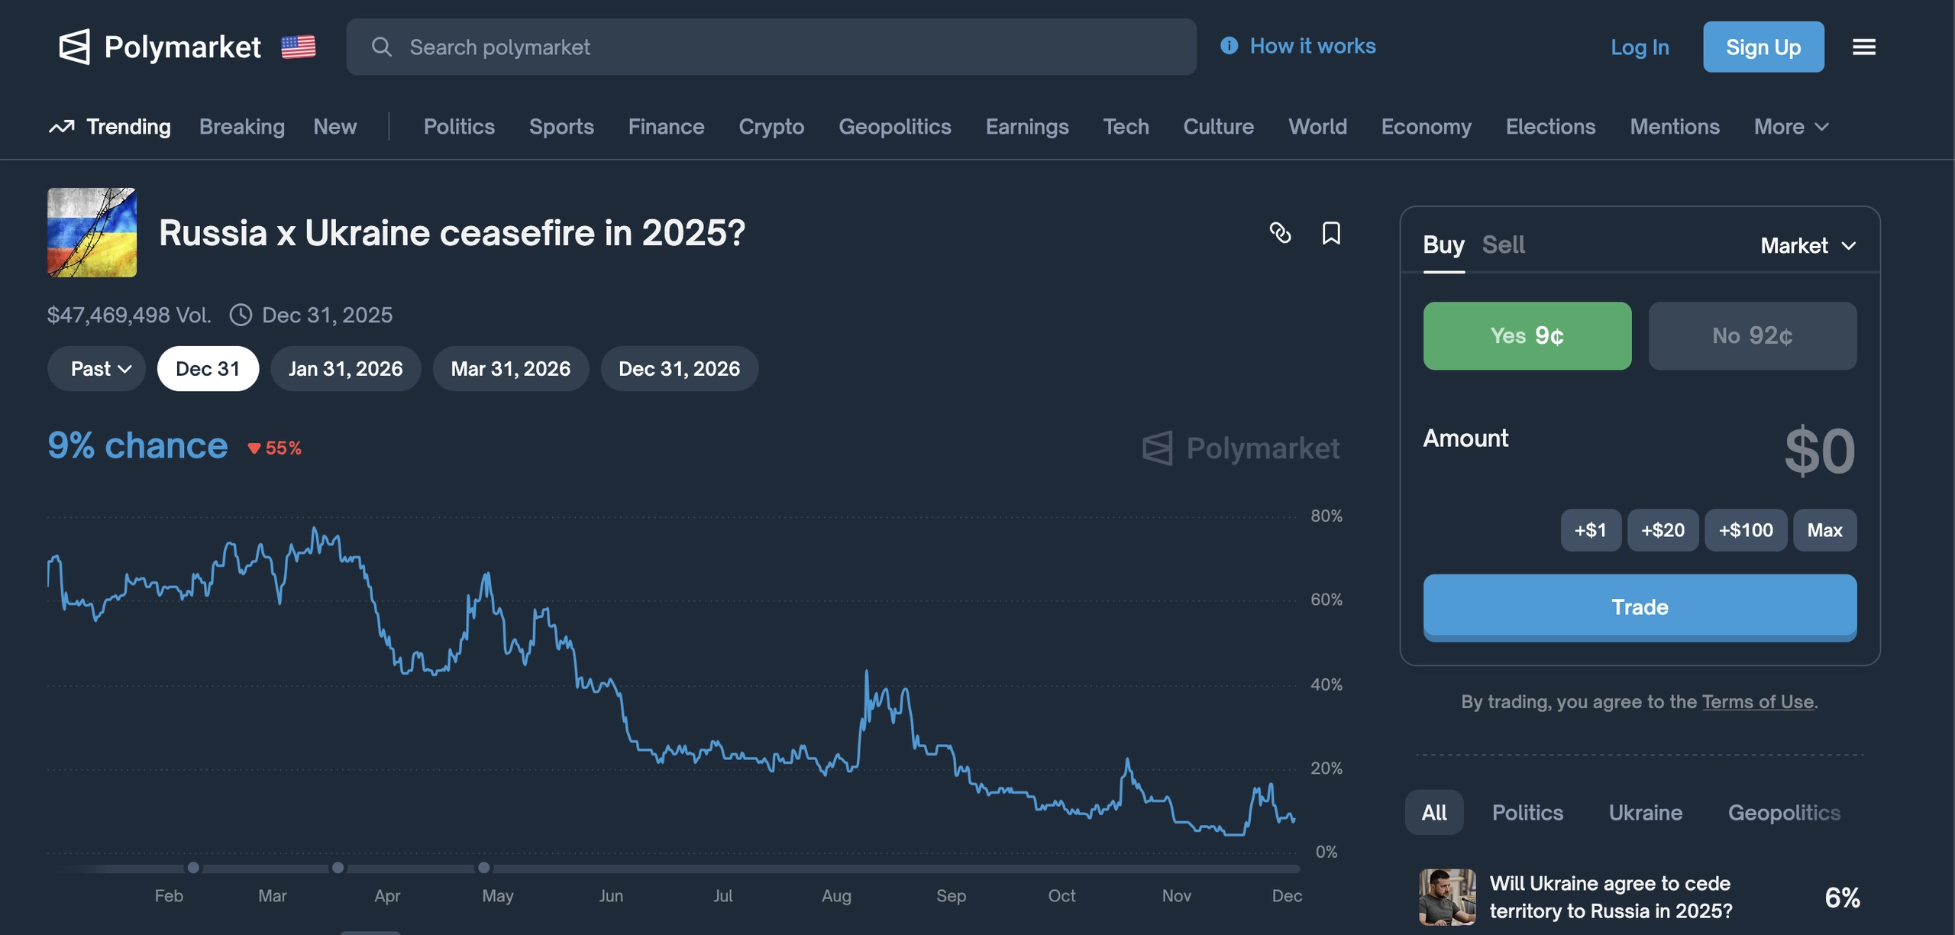Click the search magnifier icon
This screenshot has height=935, width=1955.
point(381,47)
